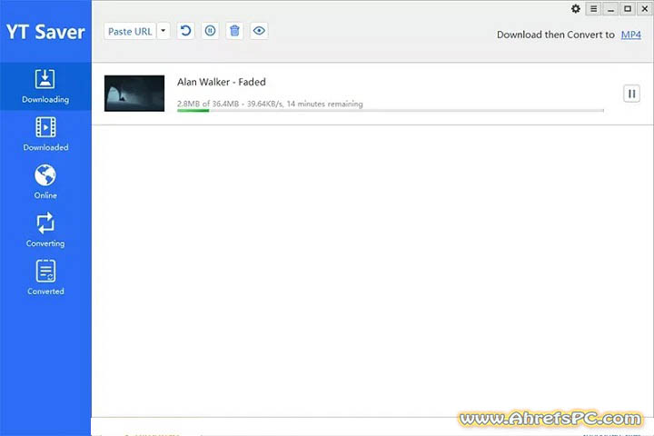Viewport: 654px width, 436px height.
Task: Click the Paste URL button
Action: 130,31
